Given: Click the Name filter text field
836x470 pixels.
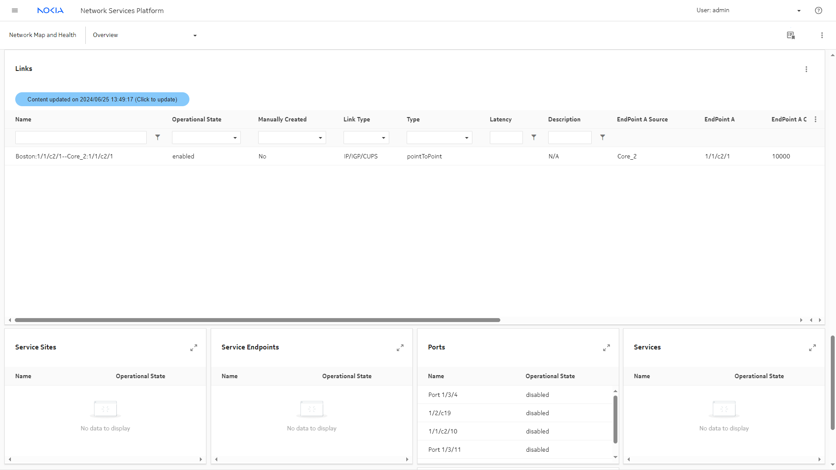Looking at the screenshot, I should [x=81, y=138].
